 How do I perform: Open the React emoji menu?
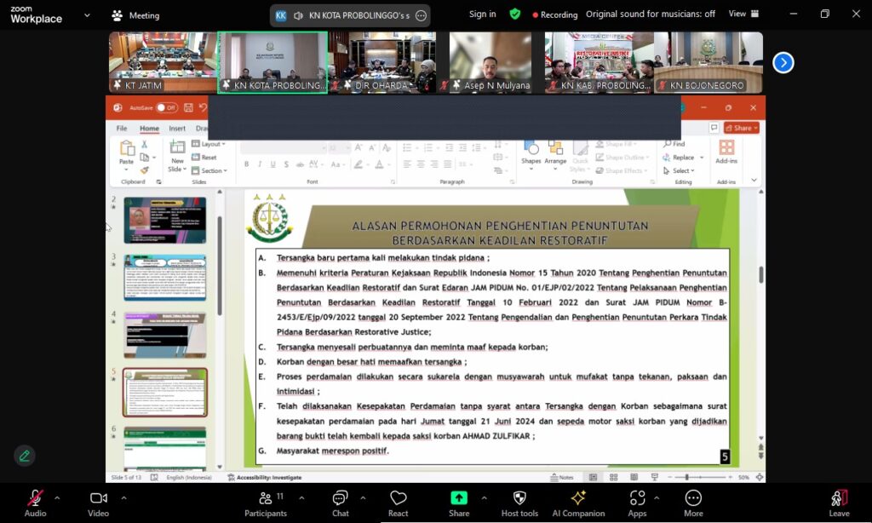(399, 498)
